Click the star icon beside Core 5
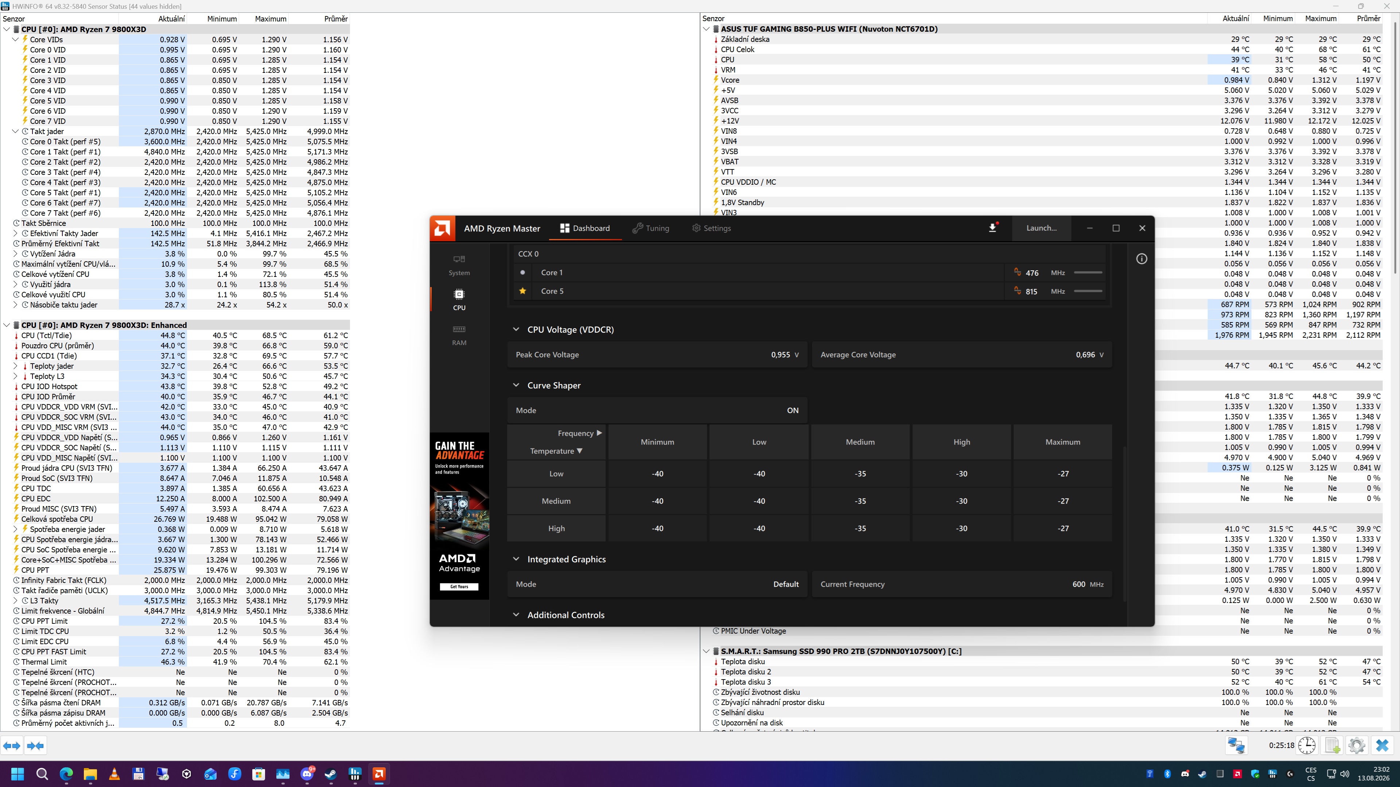This screenshot has width=1400, height=787. (x=522, y=291)
